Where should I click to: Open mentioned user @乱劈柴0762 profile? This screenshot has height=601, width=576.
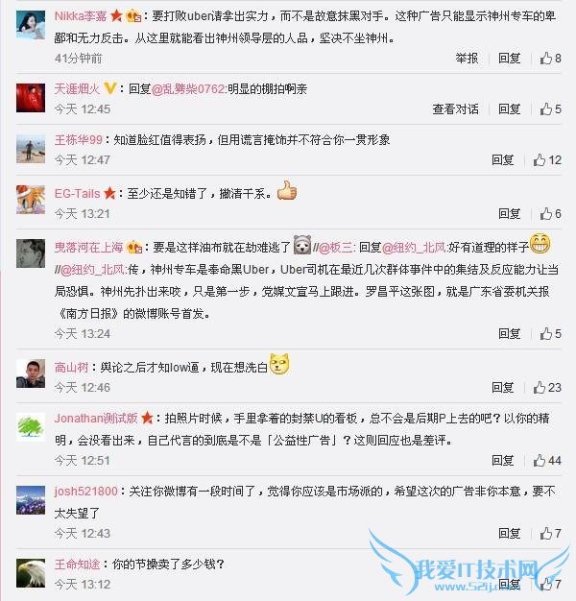(x=188, y=89)
